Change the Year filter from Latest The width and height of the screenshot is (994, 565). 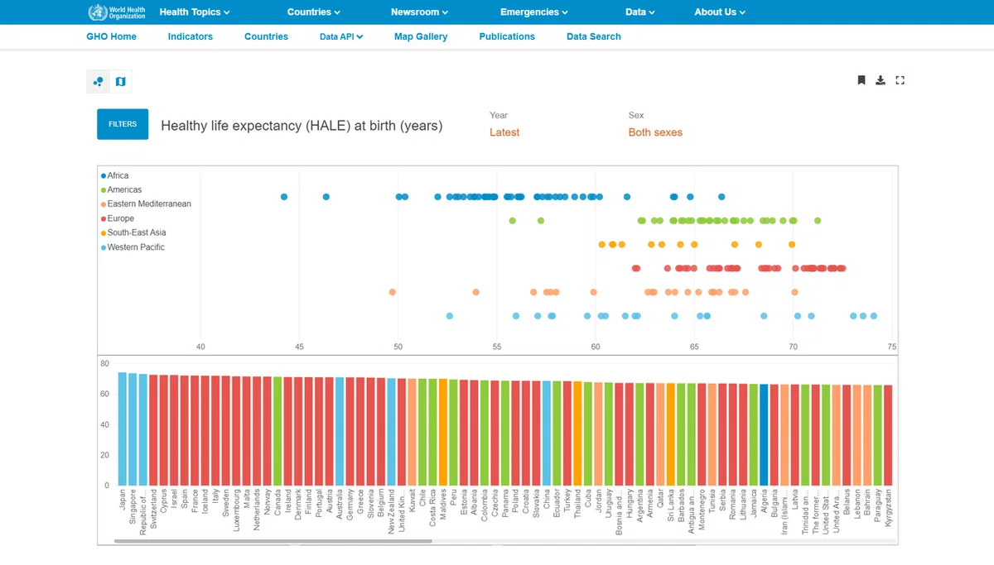point(504,132)
